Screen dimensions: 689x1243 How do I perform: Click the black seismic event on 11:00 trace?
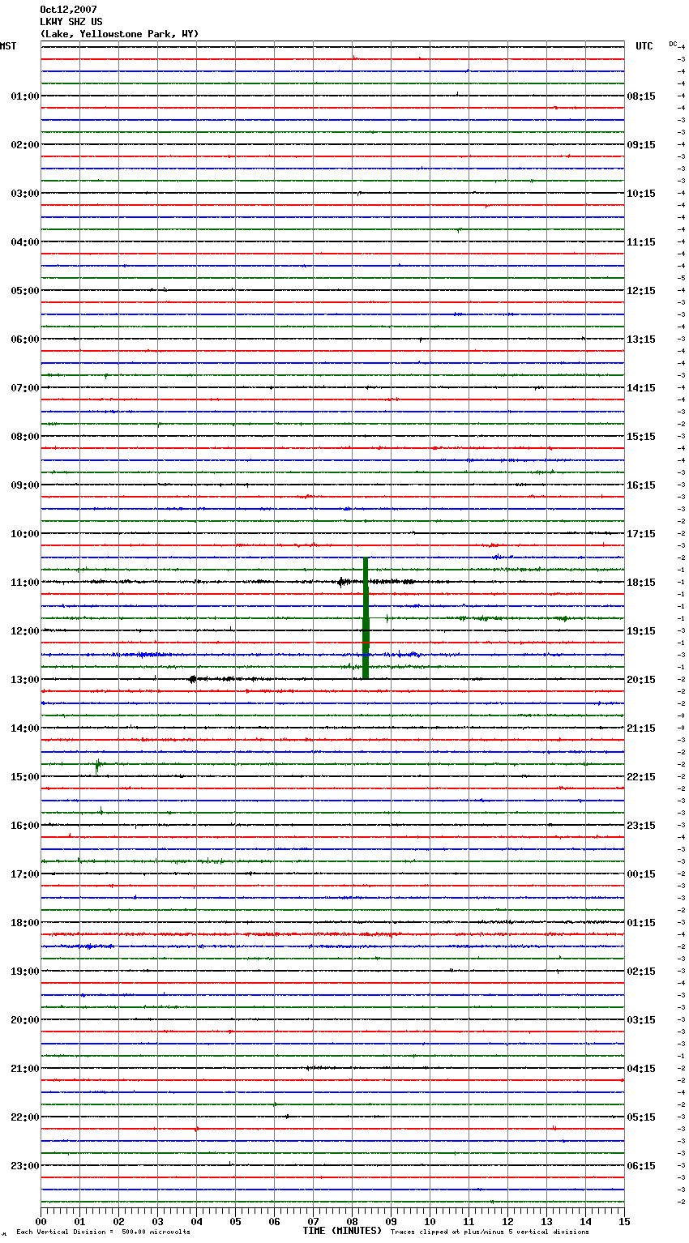click(x=344, y=582)
